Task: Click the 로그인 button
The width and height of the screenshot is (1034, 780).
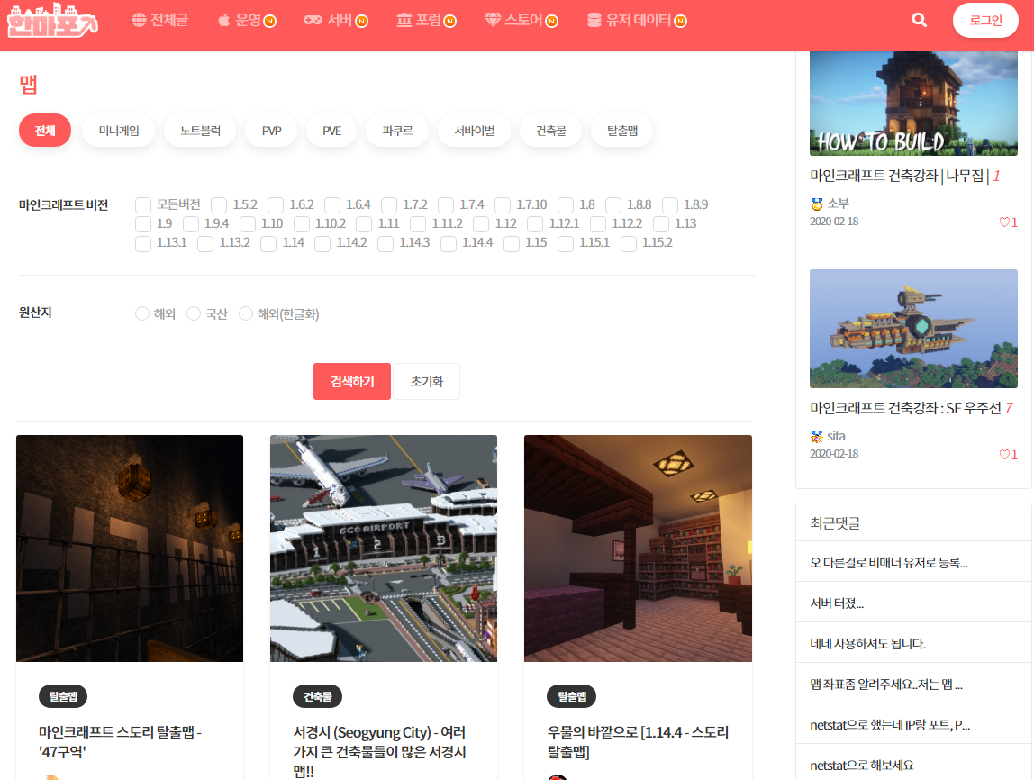Action: (985, 21)
